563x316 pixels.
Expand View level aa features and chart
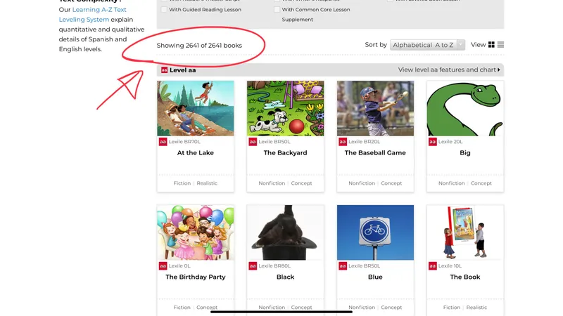tap(449, 70)
